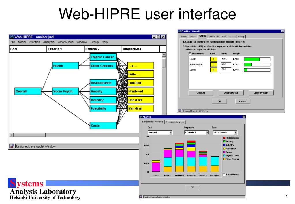Open the Help menu

pos(105,42)
